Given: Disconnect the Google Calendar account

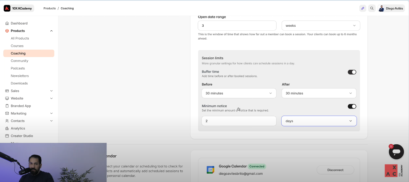Looking at the screenshot, I should 335,170.
